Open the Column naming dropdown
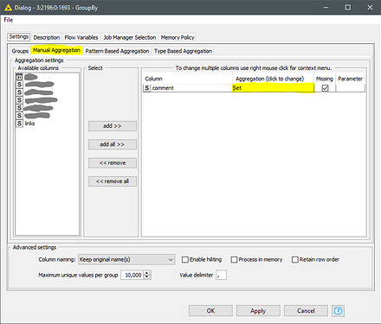This screenshot has height=324, width=381. [x=126, y=259]
